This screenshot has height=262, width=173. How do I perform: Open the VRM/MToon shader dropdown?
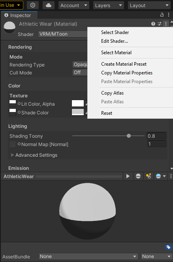(x=63, y=34)
